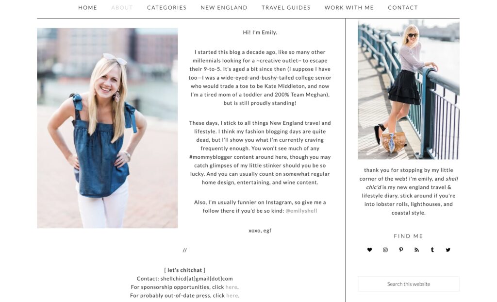Image resolution: width=497 pixels, height=302 pixels.
Task: Click the blue-top portrait photo of Emily
Action: point(107,128)
